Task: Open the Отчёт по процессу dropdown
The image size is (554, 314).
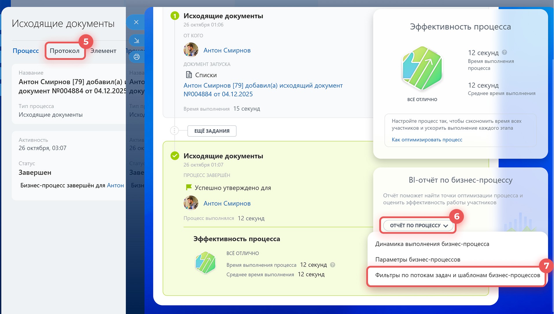Action: 418,226
